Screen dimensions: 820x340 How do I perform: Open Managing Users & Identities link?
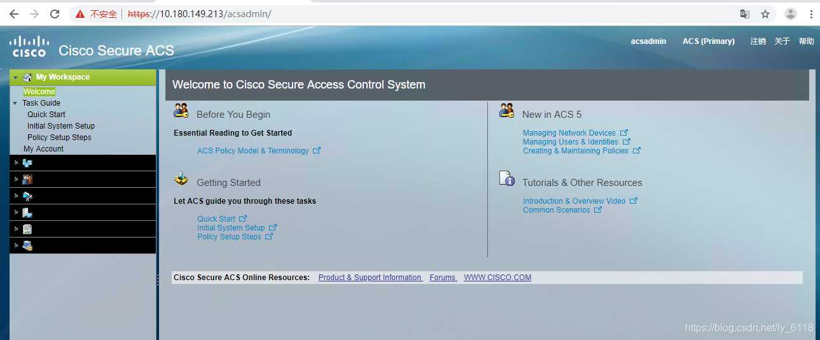point(571,142)
